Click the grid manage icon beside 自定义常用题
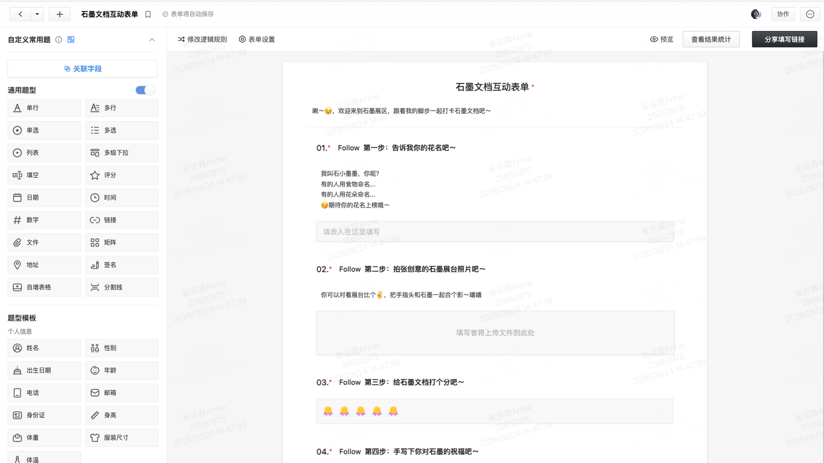Viewport: 824px width, 463px height. (x=71, y=40)
